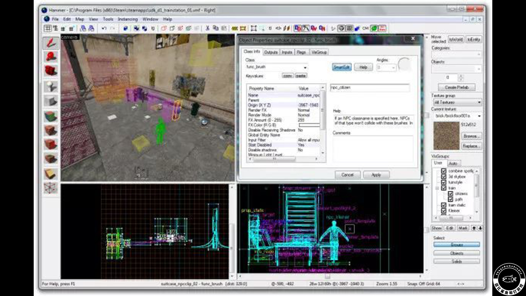Select the Apply Overlays tool
The image size is (526, 296).
coord(51,159)
